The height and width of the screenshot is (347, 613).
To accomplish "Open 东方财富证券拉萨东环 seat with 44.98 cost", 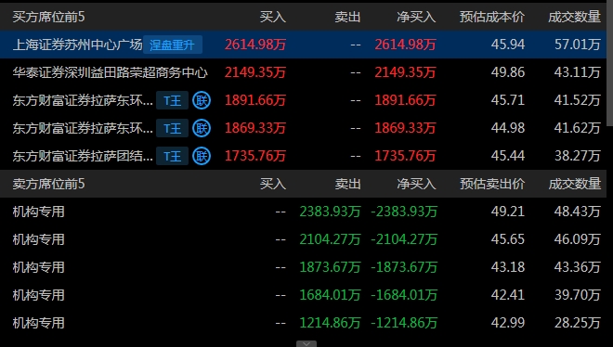I will (83, 128).
